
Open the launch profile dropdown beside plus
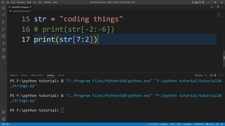(x=208, y=75)
